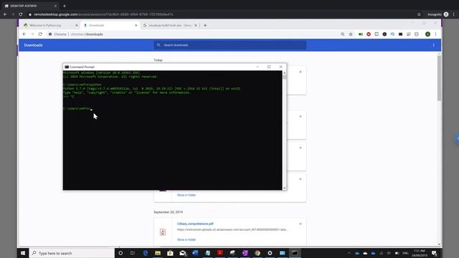459x258 pixels.
Task: Open the Downloads page more-actions menu
Action: pyautogui.click(x=433, y=45)
